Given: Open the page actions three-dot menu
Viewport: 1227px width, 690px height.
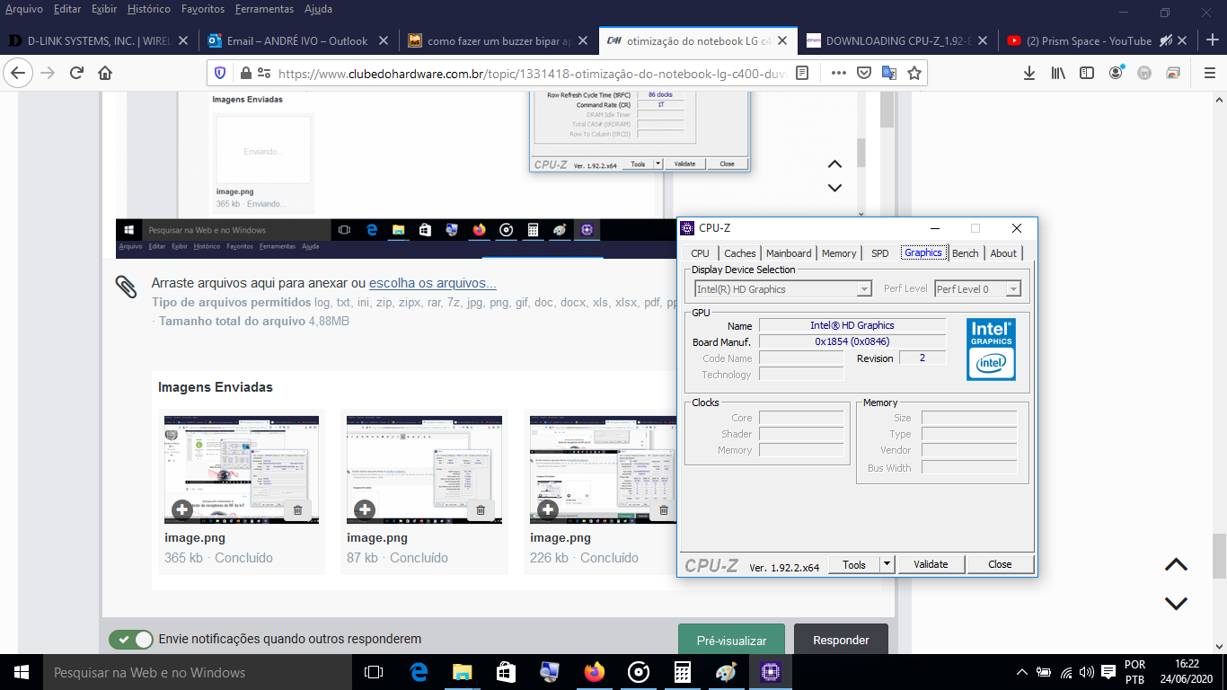Looking at the screenshot, I should coord(838,73).
